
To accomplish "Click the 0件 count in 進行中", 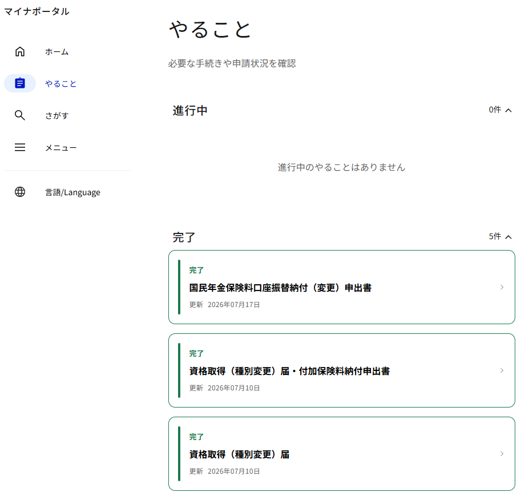I will 495,110.
